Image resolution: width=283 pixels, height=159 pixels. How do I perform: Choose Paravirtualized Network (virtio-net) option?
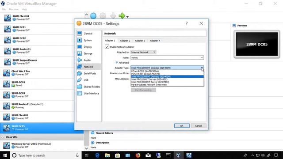tap(167, 84)
